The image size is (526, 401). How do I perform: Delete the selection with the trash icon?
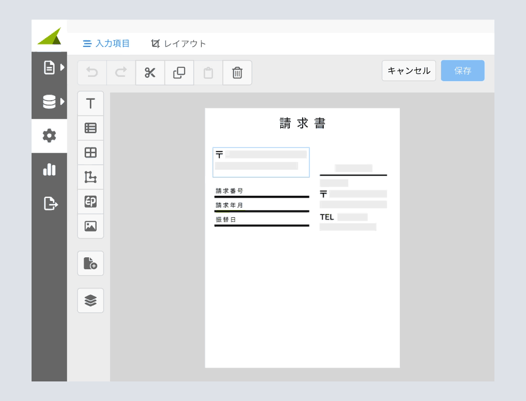coord(237,73)
